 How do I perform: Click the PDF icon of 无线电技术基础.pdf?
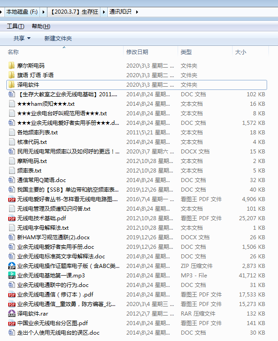(11, 218)
